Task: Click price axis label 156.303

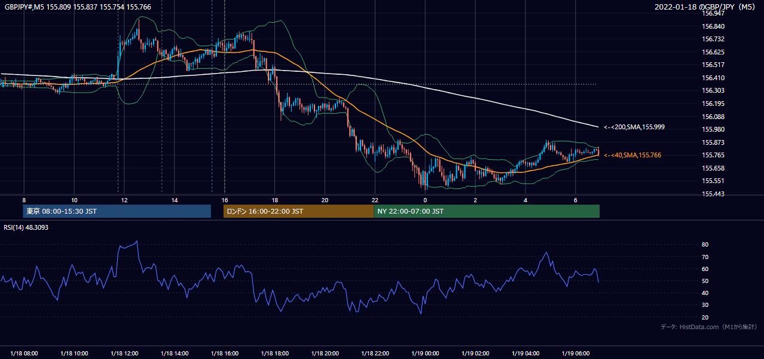Action: 713,91
